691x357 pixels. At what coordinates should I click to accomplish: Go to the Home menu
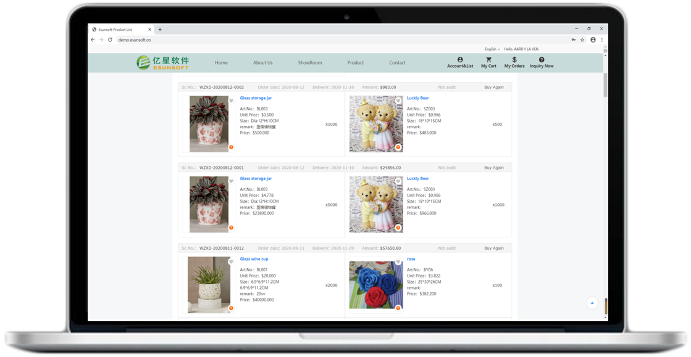point(221,62)
